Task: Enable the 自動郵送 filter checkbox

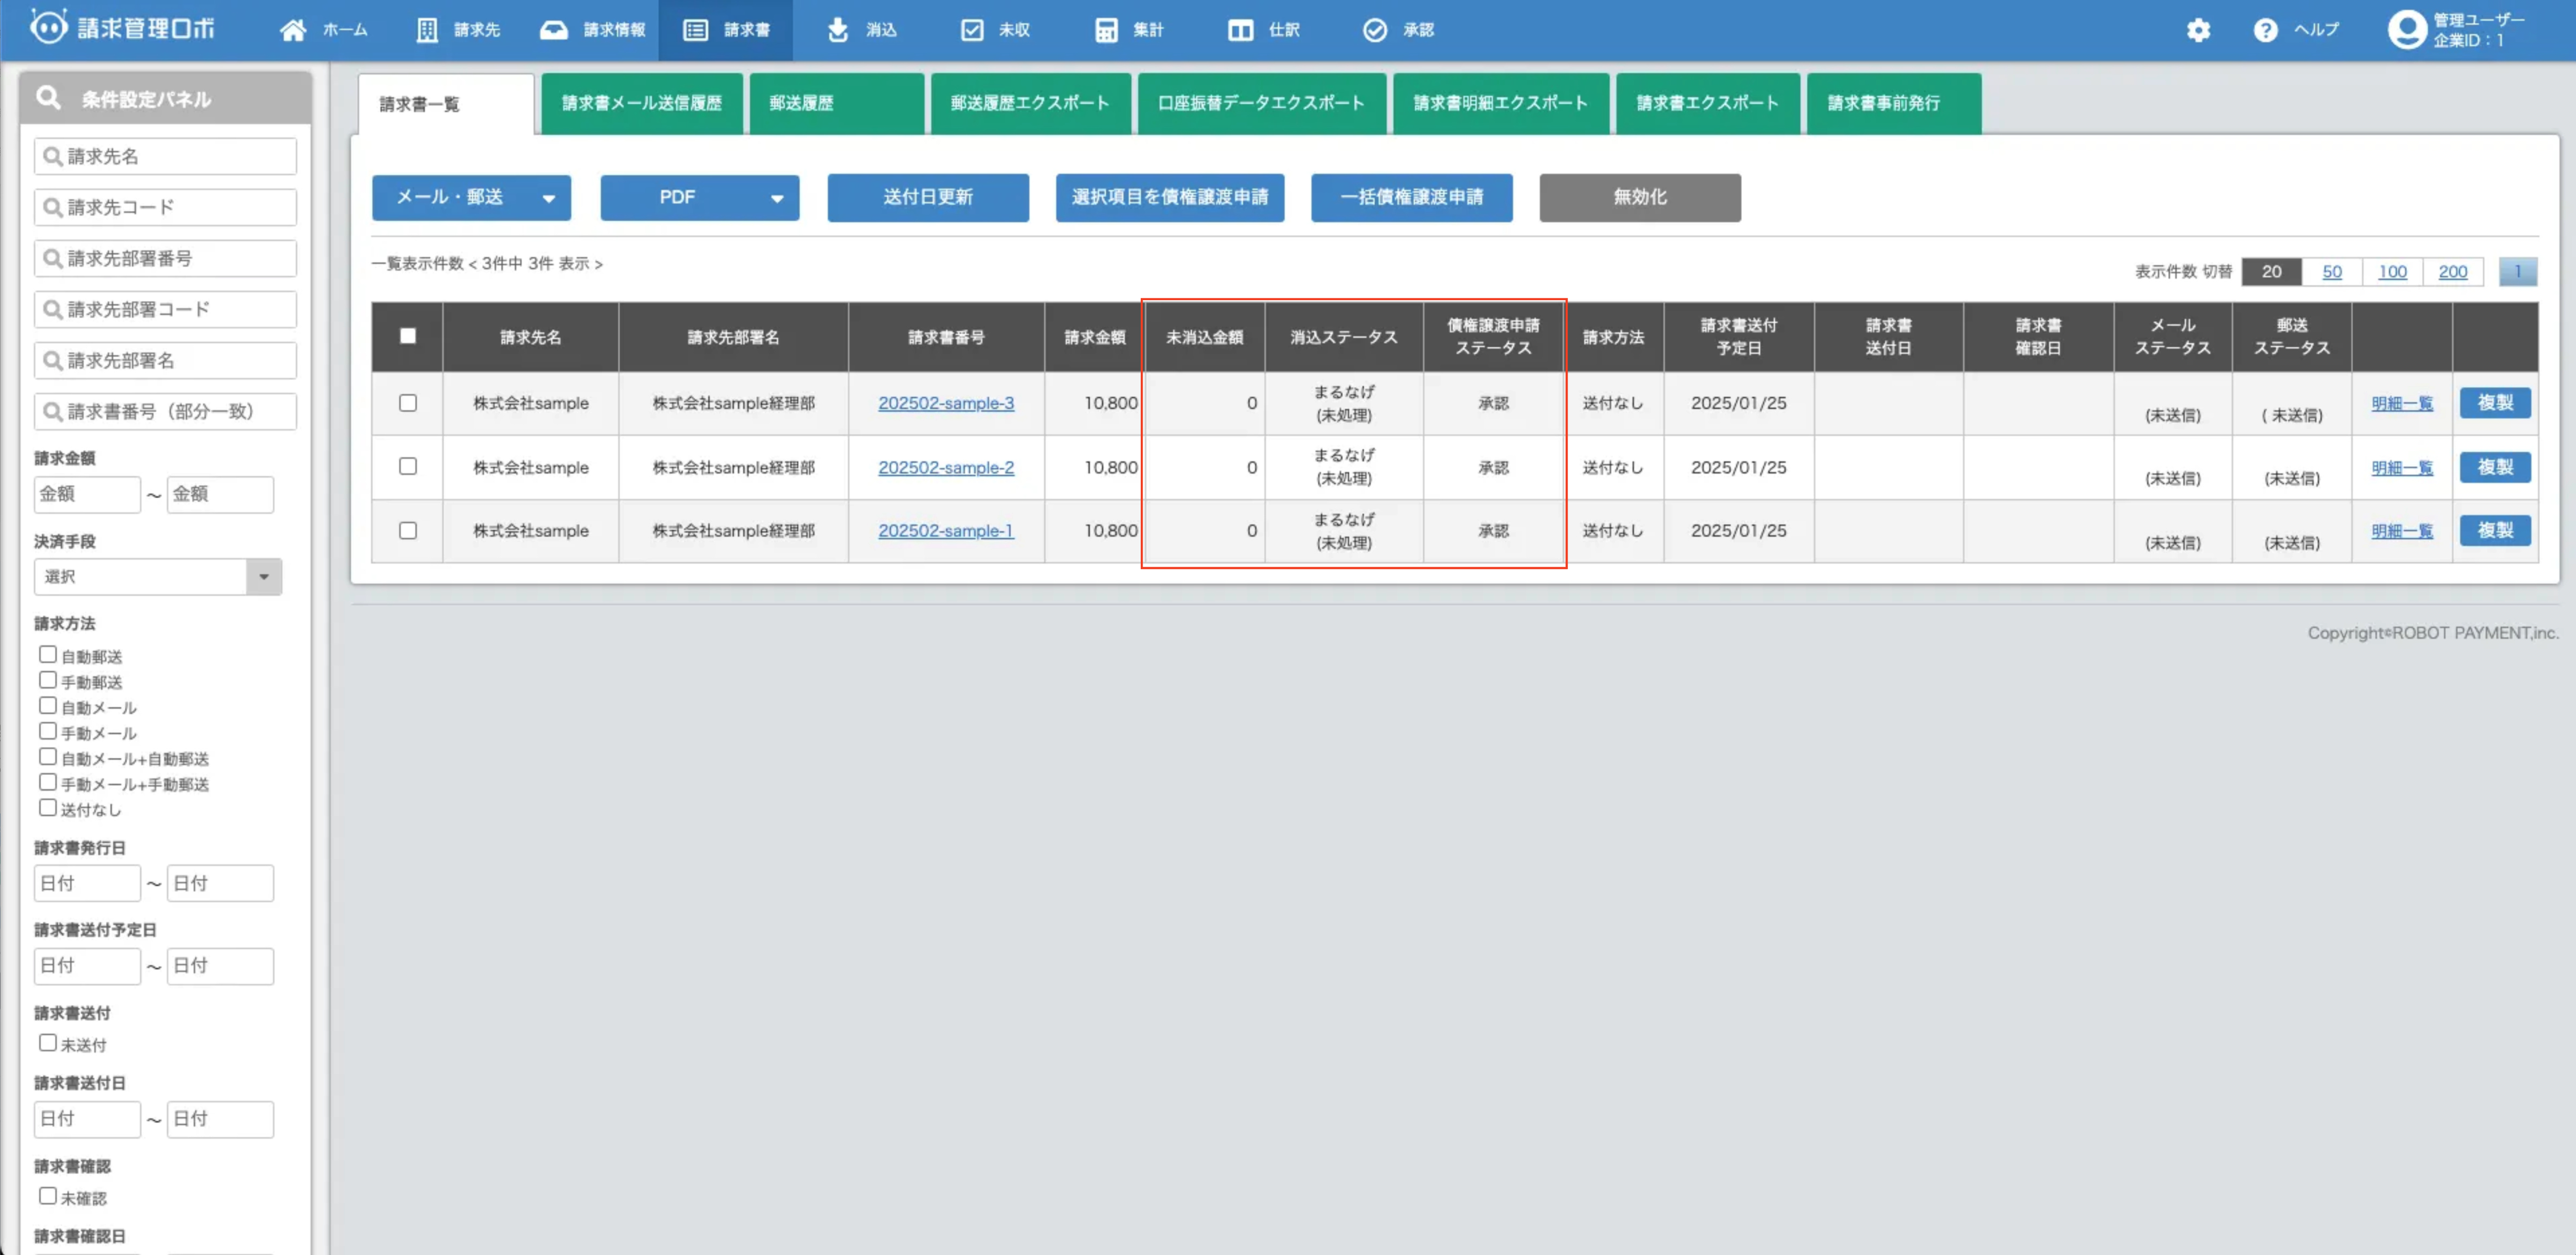Action: [x=47, y=654]
